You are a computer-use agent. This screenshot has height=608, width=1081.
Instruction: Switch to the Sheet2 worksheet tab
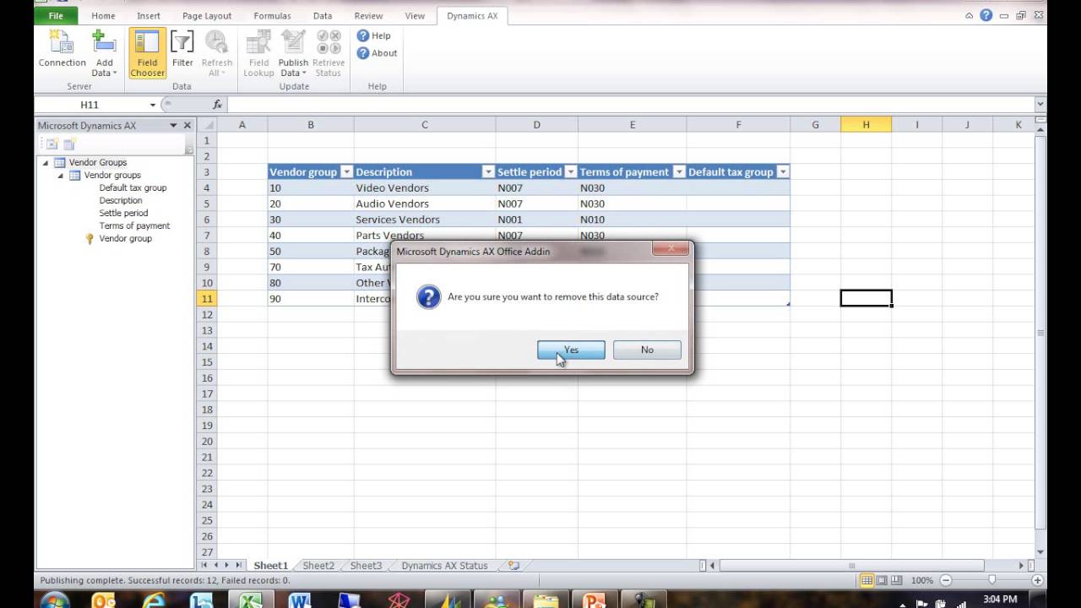click(x=318, y=566)
